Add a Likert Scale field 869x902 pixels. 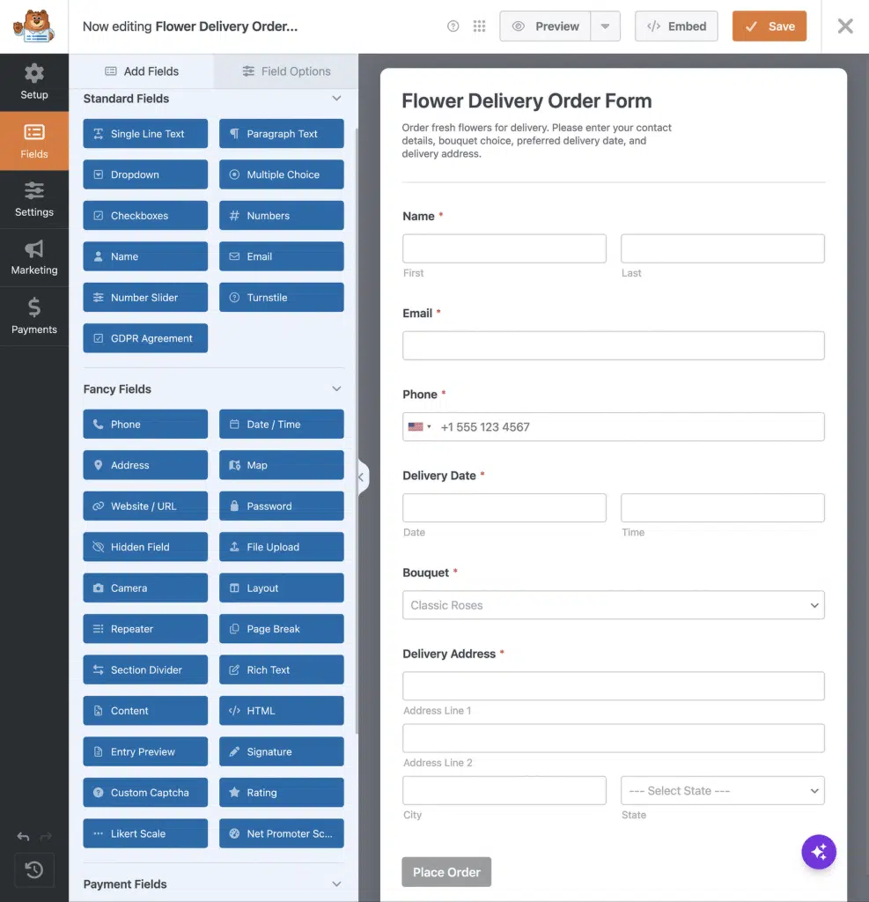(145, 833)
